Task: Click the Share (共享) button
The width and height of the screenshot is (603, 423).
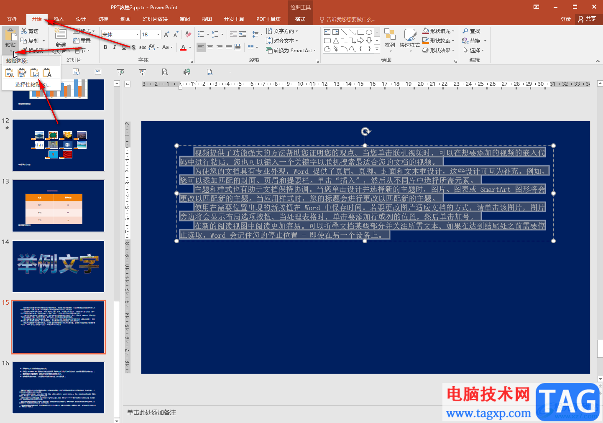Action: pos(588,19)
